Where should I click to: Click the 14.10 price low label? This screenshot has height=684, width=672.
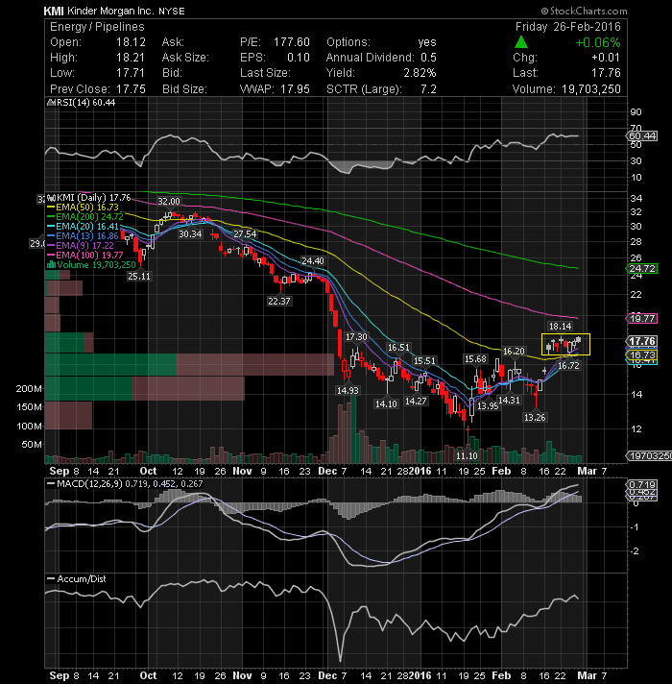[x=386, y=404]
